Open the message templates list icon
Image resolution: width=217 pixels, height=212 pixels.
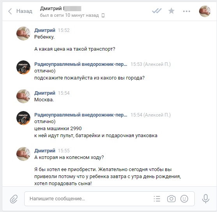click(x=157, y=199)
